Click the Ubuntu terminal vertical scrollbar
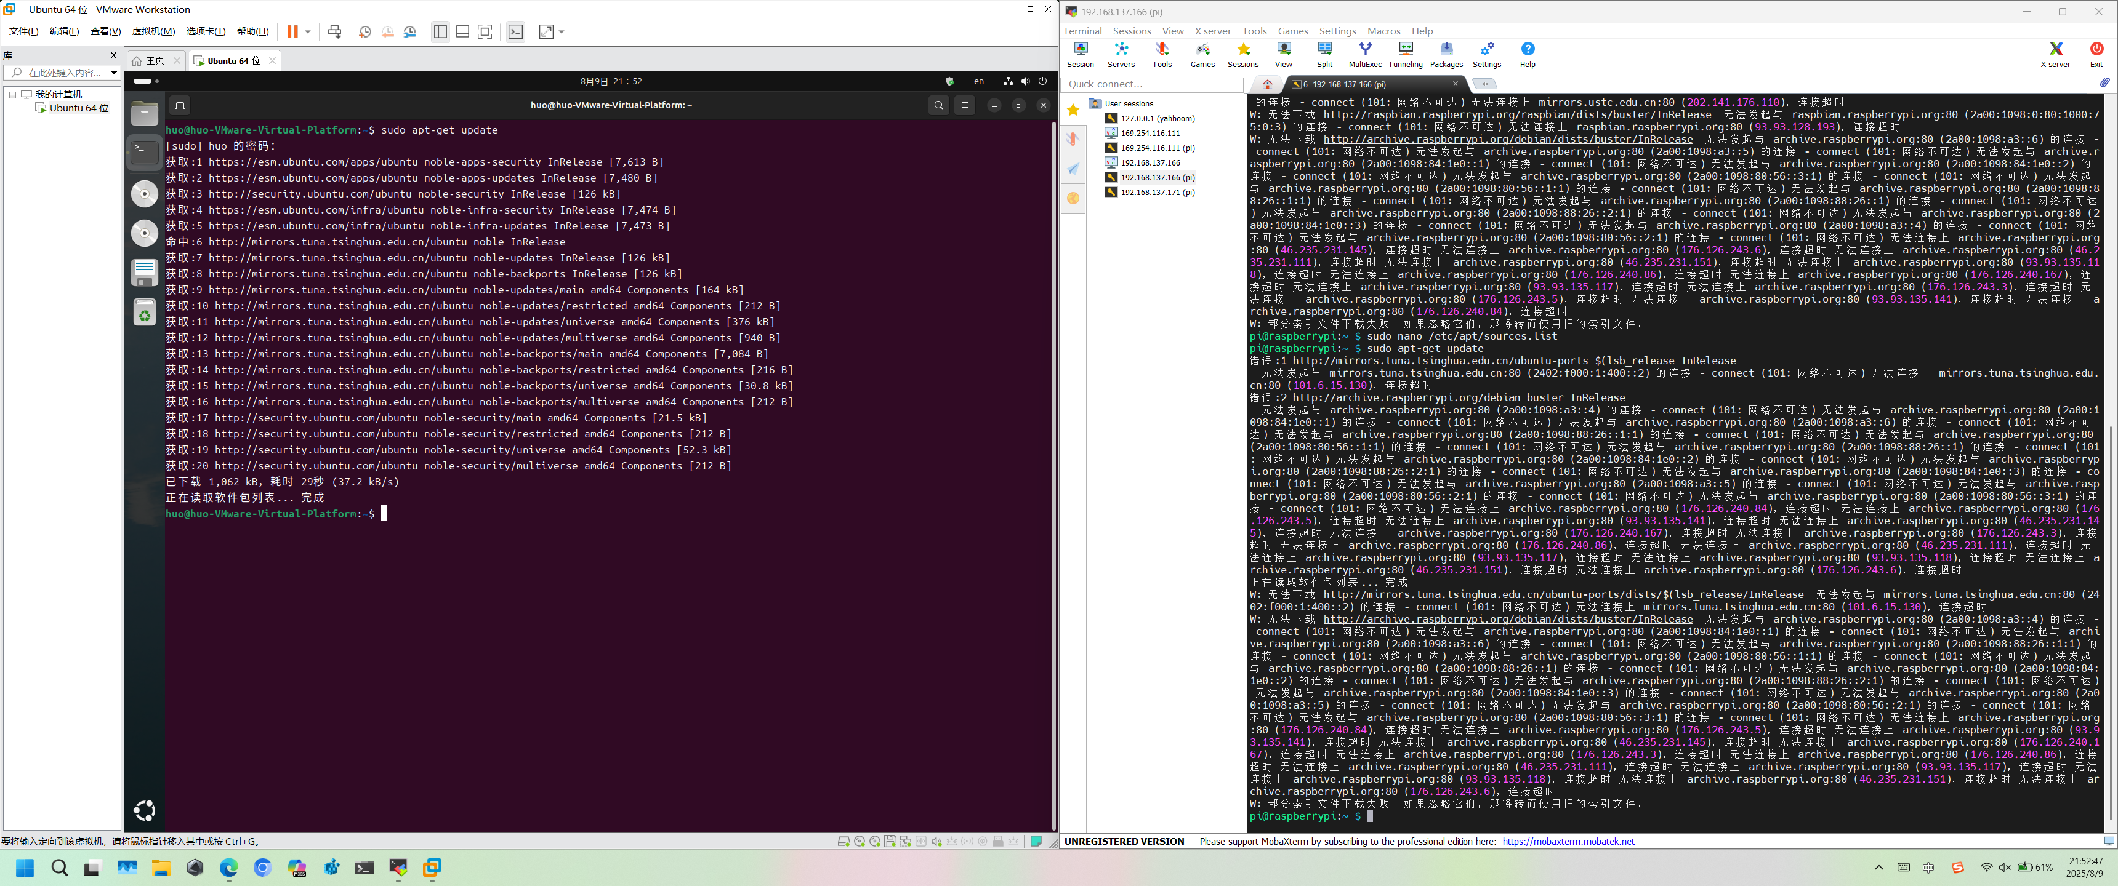2118x886 pixels. [1054, 476]
